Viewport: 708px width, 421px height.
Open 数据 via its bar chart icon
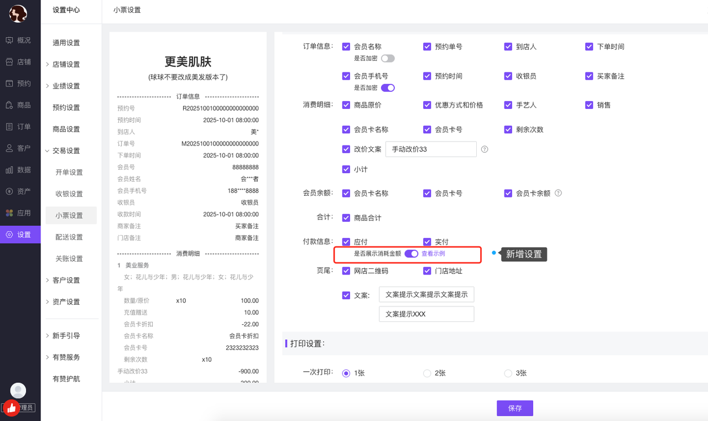pyautogui.click(x=9, y=170)
